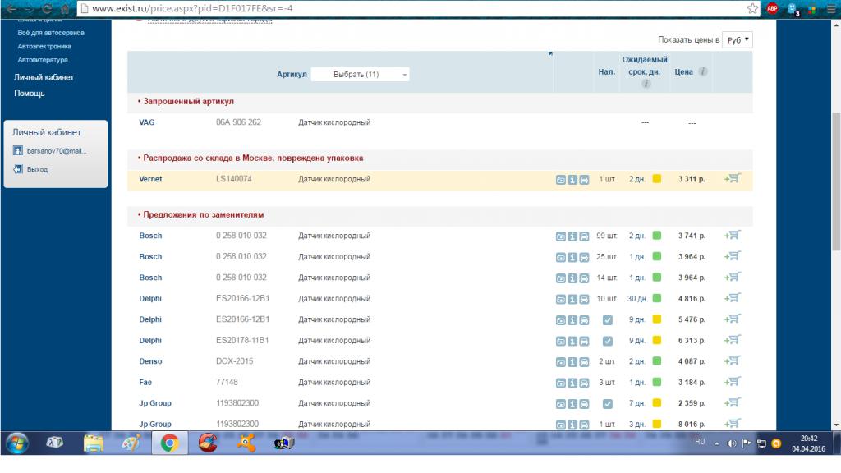Open car applicability icon for Delphi ES20178-11B1
The image size is (841, 473).
tap(584, 341)
